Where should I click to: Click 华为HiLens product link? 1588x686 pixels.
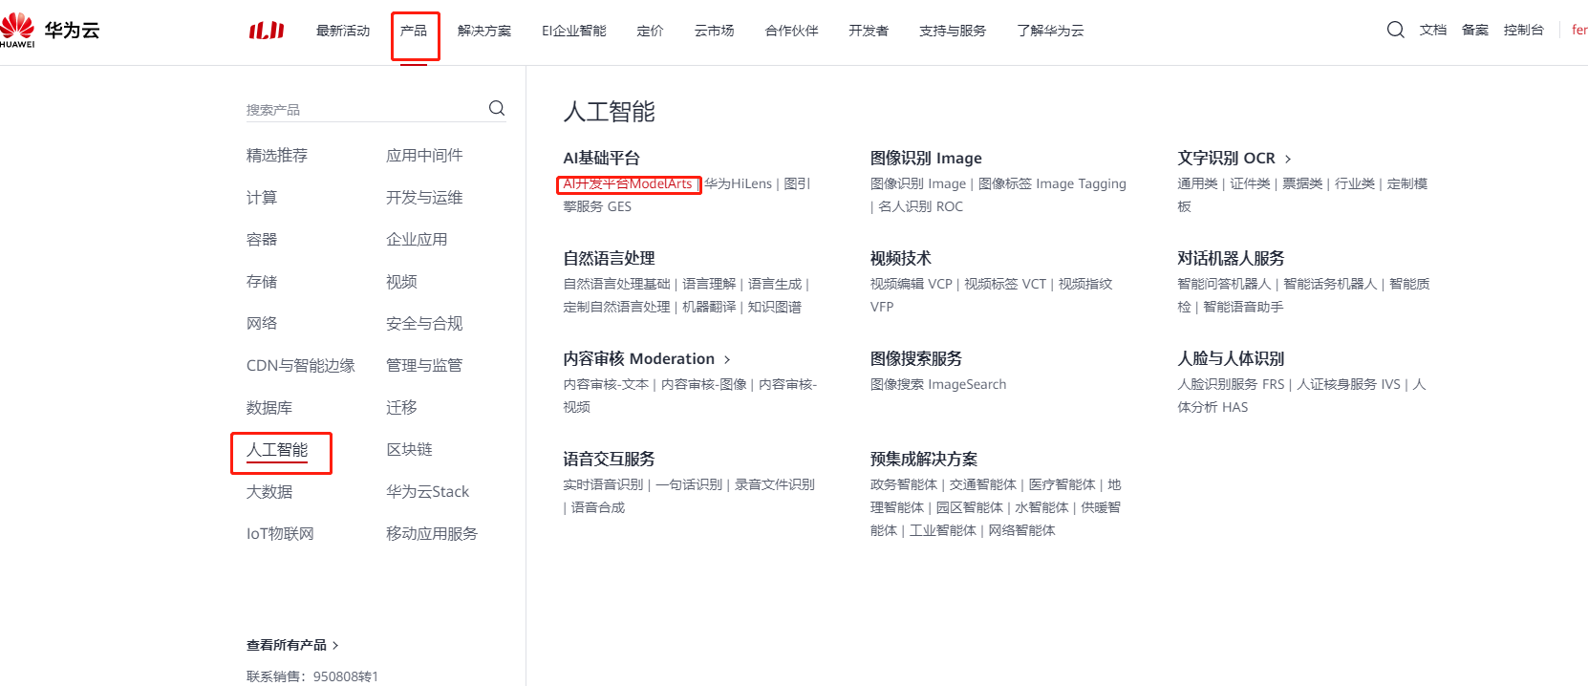(739, 183)
